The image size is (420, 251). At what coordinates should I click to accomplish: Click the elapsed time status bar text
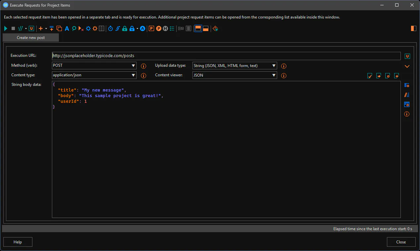click(373, 229)
